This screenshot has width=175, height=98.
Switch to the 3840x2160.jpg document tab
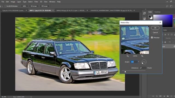pos(71,10)
